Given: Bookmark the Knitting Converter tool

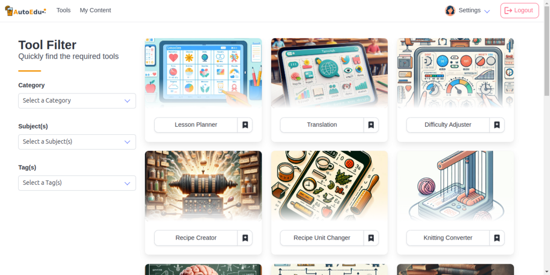Looking at the screenshot, I should coord(497,238).
